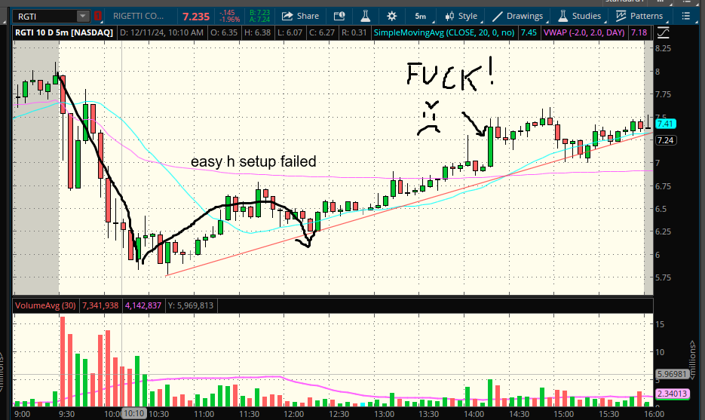Click the L: 6.07 low value
The height and width of the screenshot is (420, 705).
(x=290, y=32)
